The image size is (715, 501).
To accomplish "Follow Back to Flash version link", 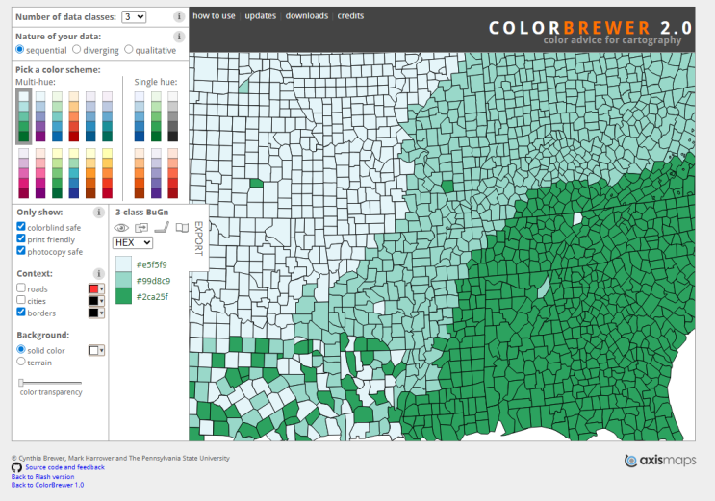I will pos(43,476).
